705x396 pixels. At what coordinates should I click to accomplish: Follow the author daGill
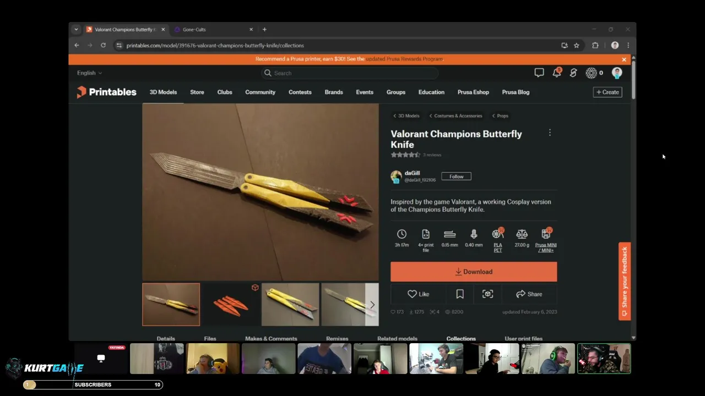456,177
